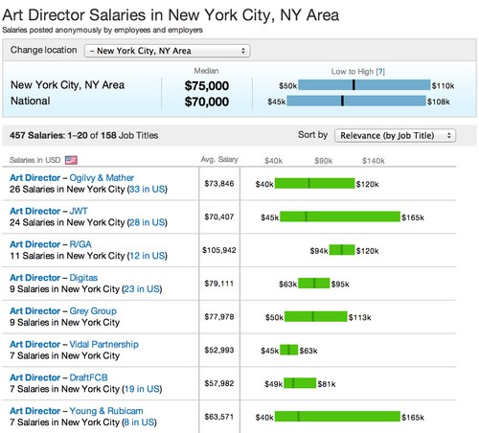Screen dimensions: 479x433
Task: Click the JWT green salary range bar
Action: point(340,216)
